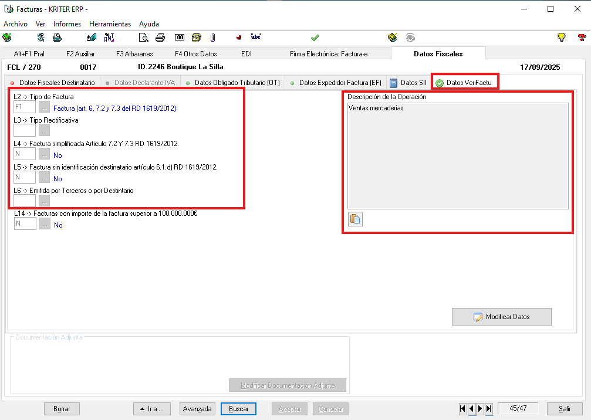Go to the last record with navigation arrow
Screen dimensions: 591x420
point(489,408)
